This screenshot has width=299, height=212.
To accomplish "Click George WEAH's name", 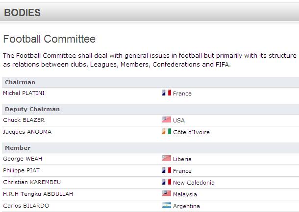I will coord(23,159).
